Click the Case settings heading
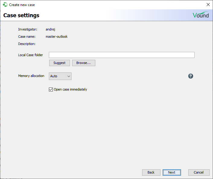The width and height of the screenshot is (213, 179). pyautogui.click(x=21, y=15)
